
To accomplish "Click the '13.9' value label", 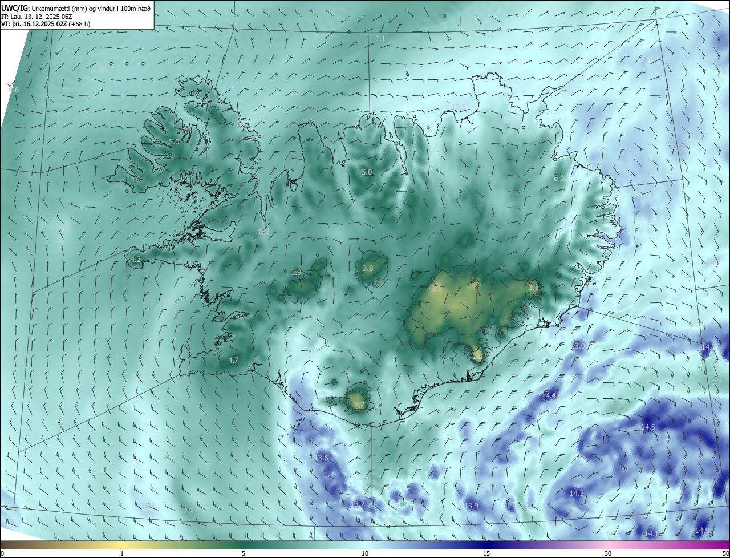I will (x=471, y=506).
